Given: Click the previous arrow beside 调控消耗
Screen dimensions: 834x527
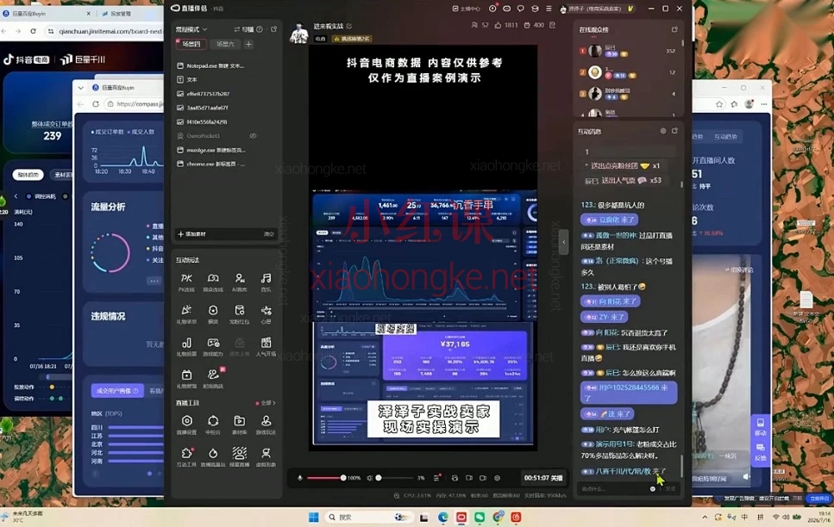Looking at the screenshot, I should click(x=16, y=196).
